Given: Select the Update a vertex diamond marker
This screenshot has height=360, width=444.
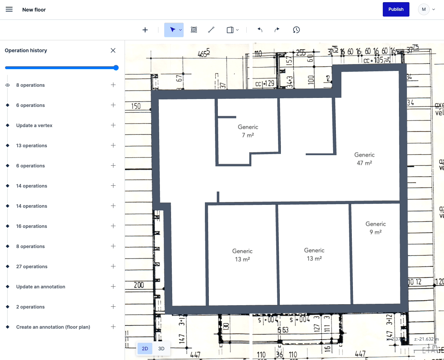Looking at the screenshot, I should click(8, 125).
